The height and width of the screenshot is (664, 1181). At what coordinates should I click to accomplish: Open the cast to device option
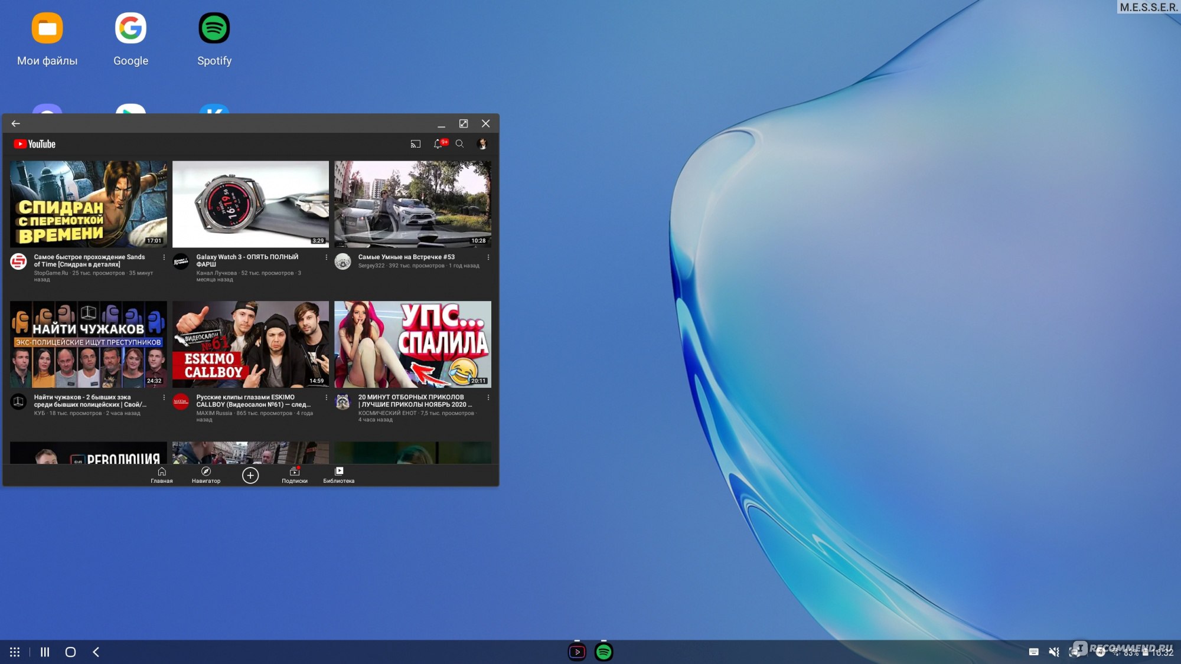point(416,144)
